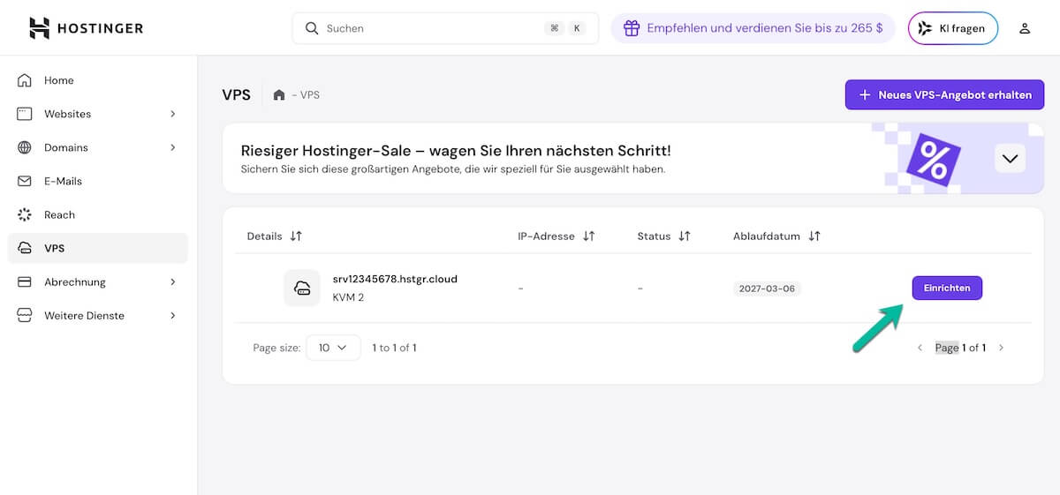Viewport: 1060px width, 495px height.
Task: Open Abrechnung menu item
Action: [97, 281]
